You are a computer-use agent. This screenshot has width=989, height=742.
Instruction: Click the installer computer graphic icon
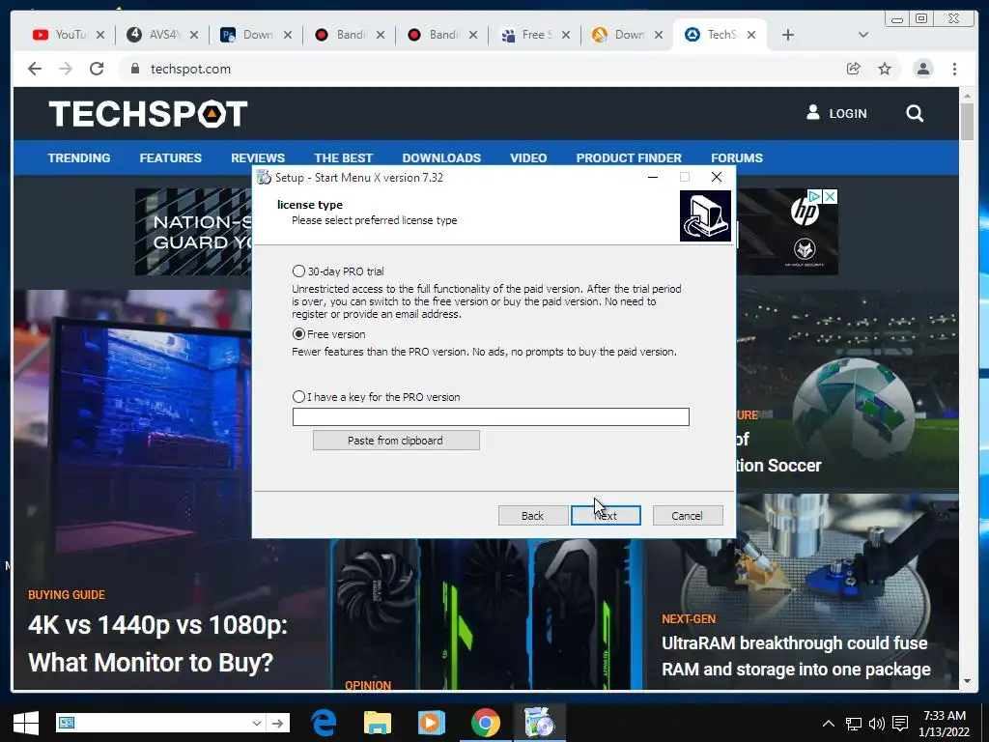[705, 216]
